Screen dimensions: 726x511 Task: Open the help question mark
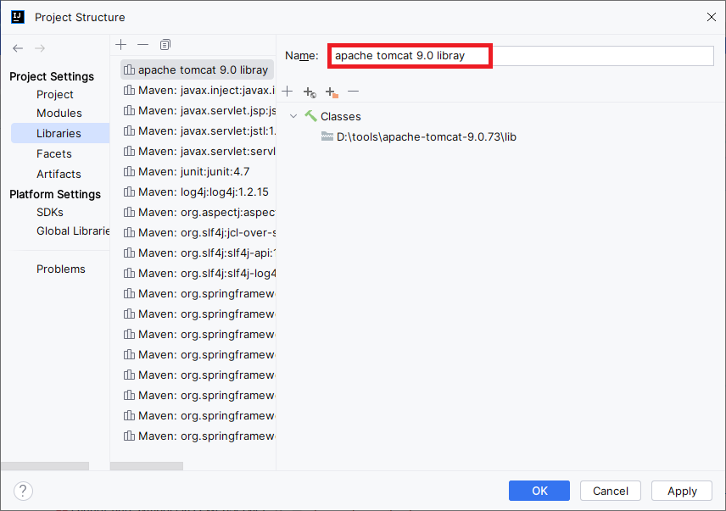tap(23, 491)
